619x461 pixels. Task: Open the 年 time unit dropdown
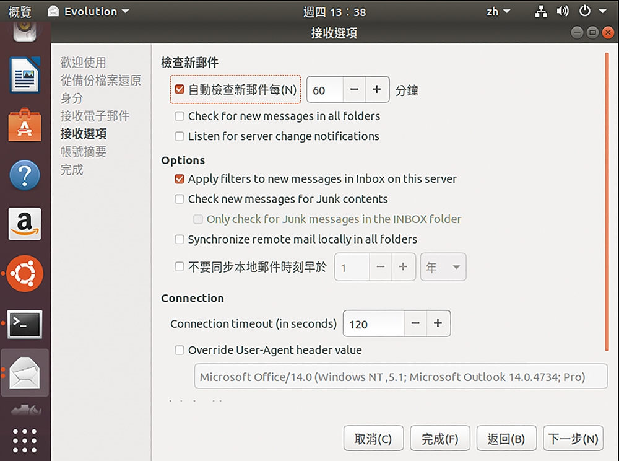[x=443, y=267]
